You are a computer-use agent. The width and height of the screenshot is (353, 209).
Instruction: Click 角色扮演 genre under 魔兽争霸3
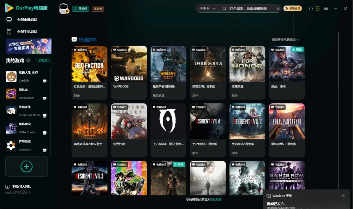158,95
